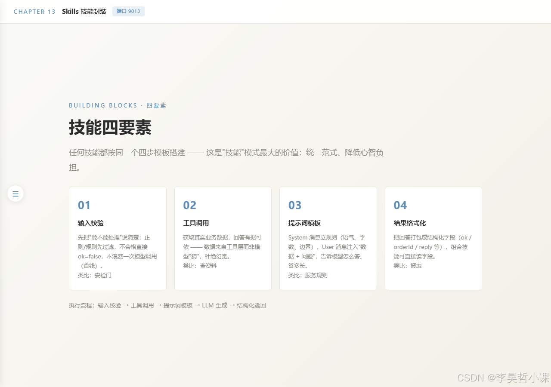Click the 类比：服务规则 line
The width and height of the screenshot is (551, 387).
(x=308, y=275)
